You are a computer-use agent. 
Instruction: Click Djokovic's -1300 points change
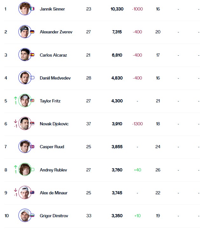point(137,124)
